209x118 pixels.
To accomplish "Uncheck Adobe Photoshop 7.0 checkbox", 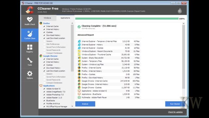I will point(44,95).
